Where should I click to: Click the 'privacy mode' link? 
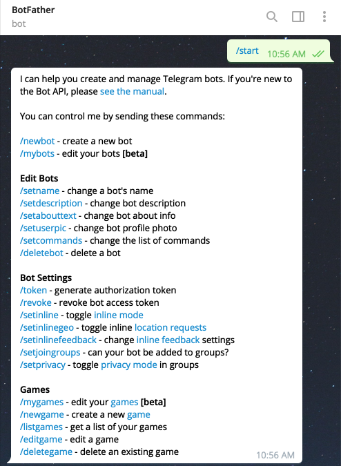[129, 365]
